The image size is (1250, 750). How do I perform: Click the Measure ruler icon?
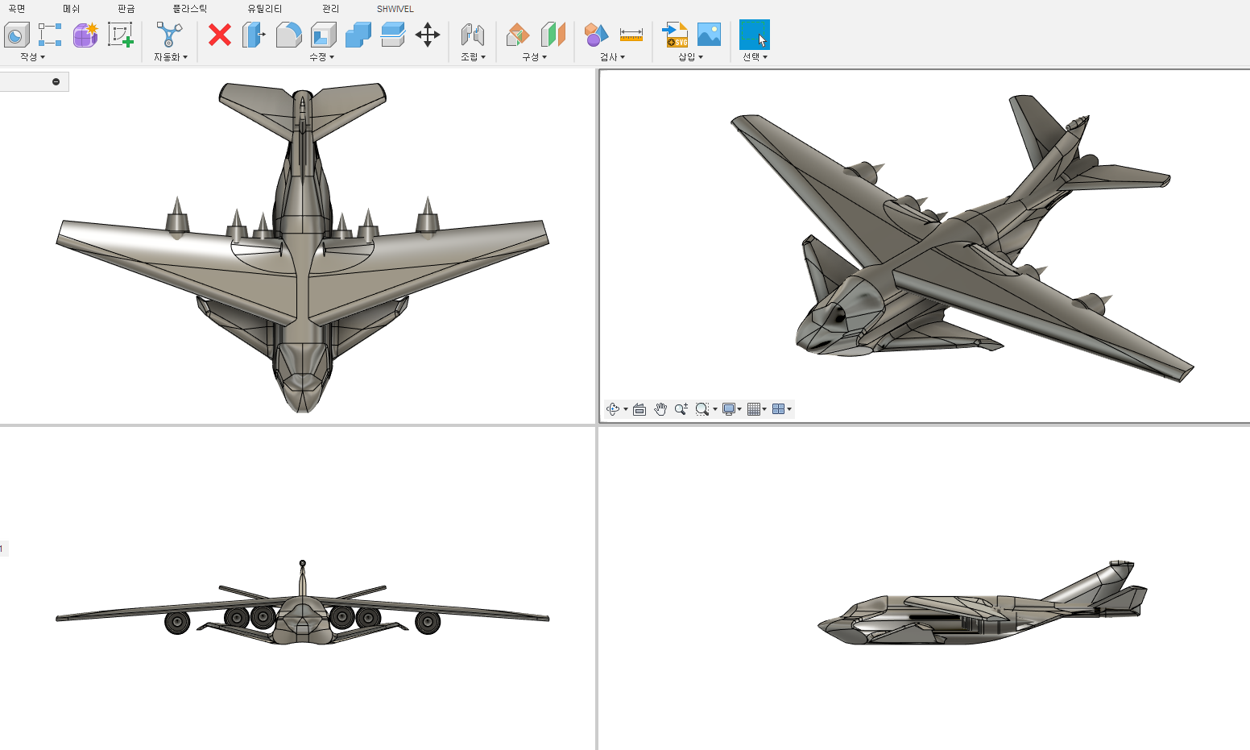631,35
